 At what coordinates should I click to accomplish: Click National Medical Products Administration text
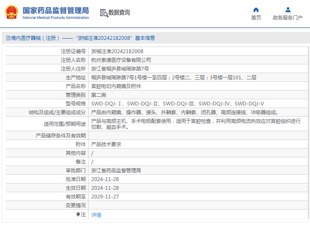[x=56, y=17]
